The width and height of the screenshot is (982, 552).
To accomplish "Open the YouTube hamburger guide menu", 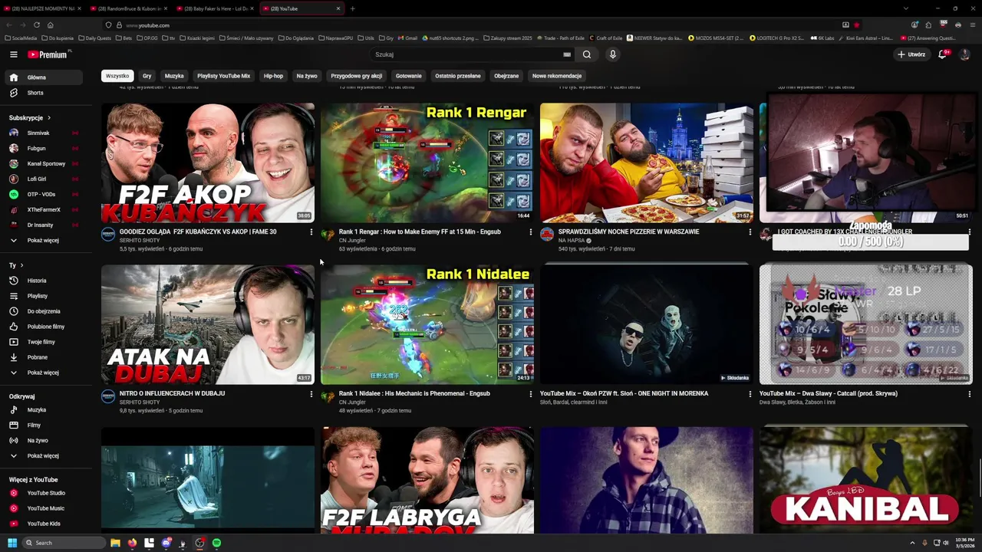I will (x=13, y=54).
